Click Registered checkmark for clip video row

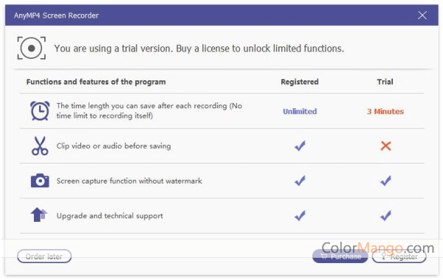pyautogui.click(x=300, y=146)
